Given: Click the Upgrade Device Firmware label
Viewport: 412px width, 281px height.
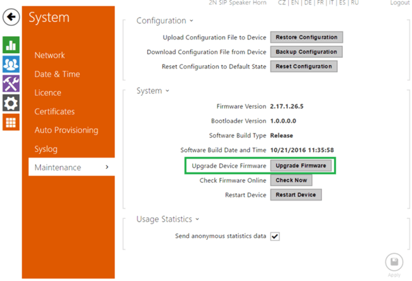Looking at the screenshot, I should point(229,166).
